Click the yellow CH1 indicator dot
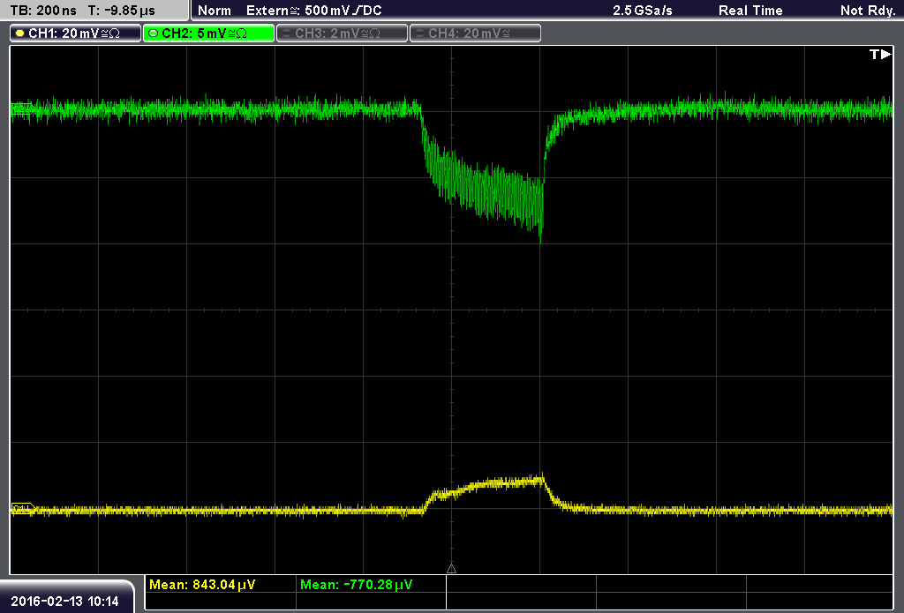Viewport: 904px width, 613px height. click(20, 34)
